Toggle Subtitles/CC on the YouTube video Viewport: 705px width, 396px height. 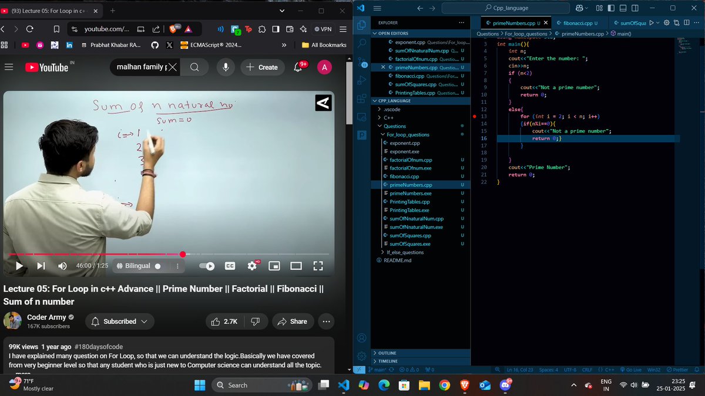point(229,266)
